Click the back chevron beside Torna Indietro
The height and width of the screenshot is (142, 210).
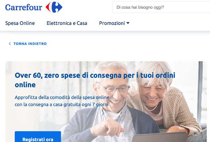(10, 43)
